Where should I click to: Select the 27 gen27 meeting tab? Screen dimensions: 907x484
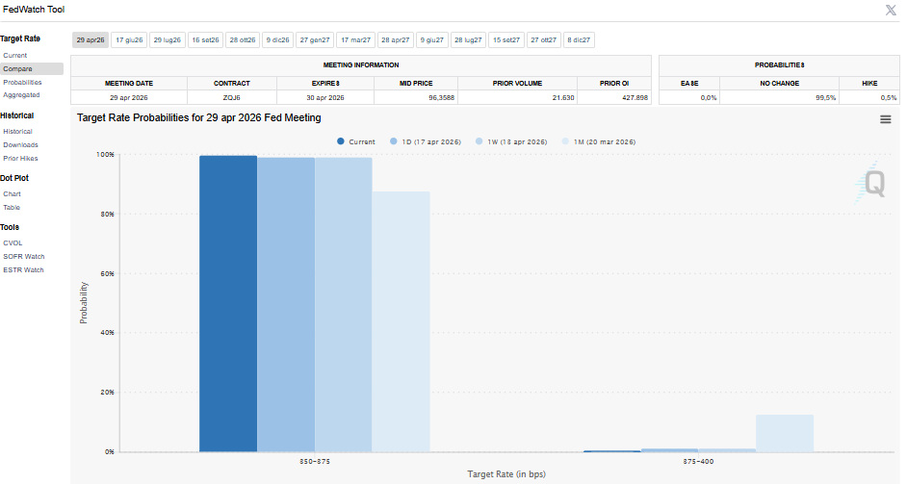(x=315, y=40)
